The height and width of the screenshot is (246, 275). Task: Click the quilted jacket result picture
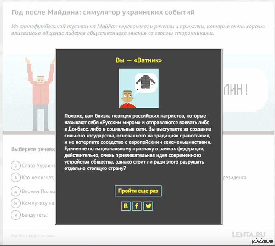[139, 88]
